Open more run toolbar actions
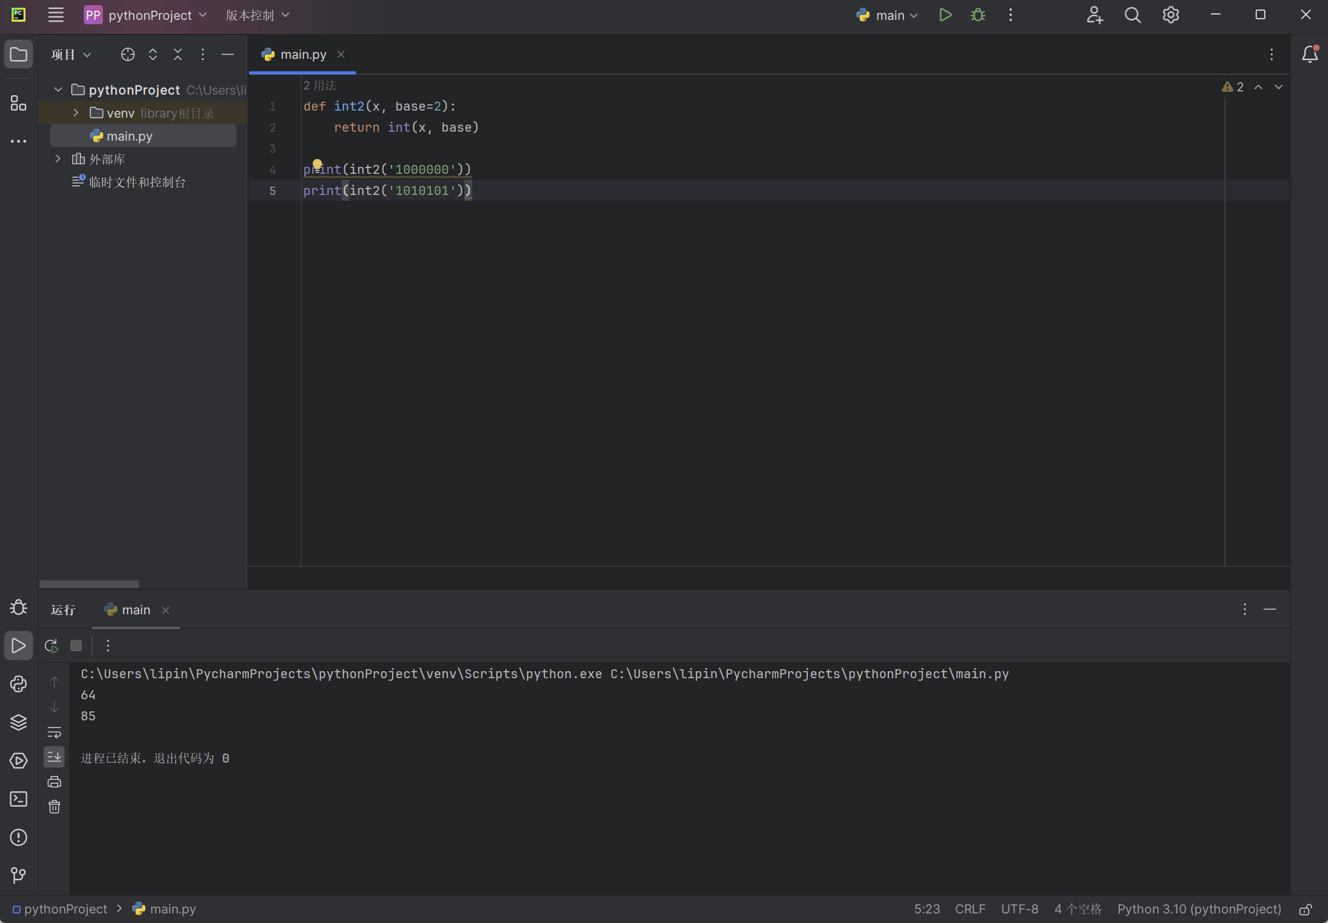The height and width of the screenshot is (923, 1328). click(108, 646)
